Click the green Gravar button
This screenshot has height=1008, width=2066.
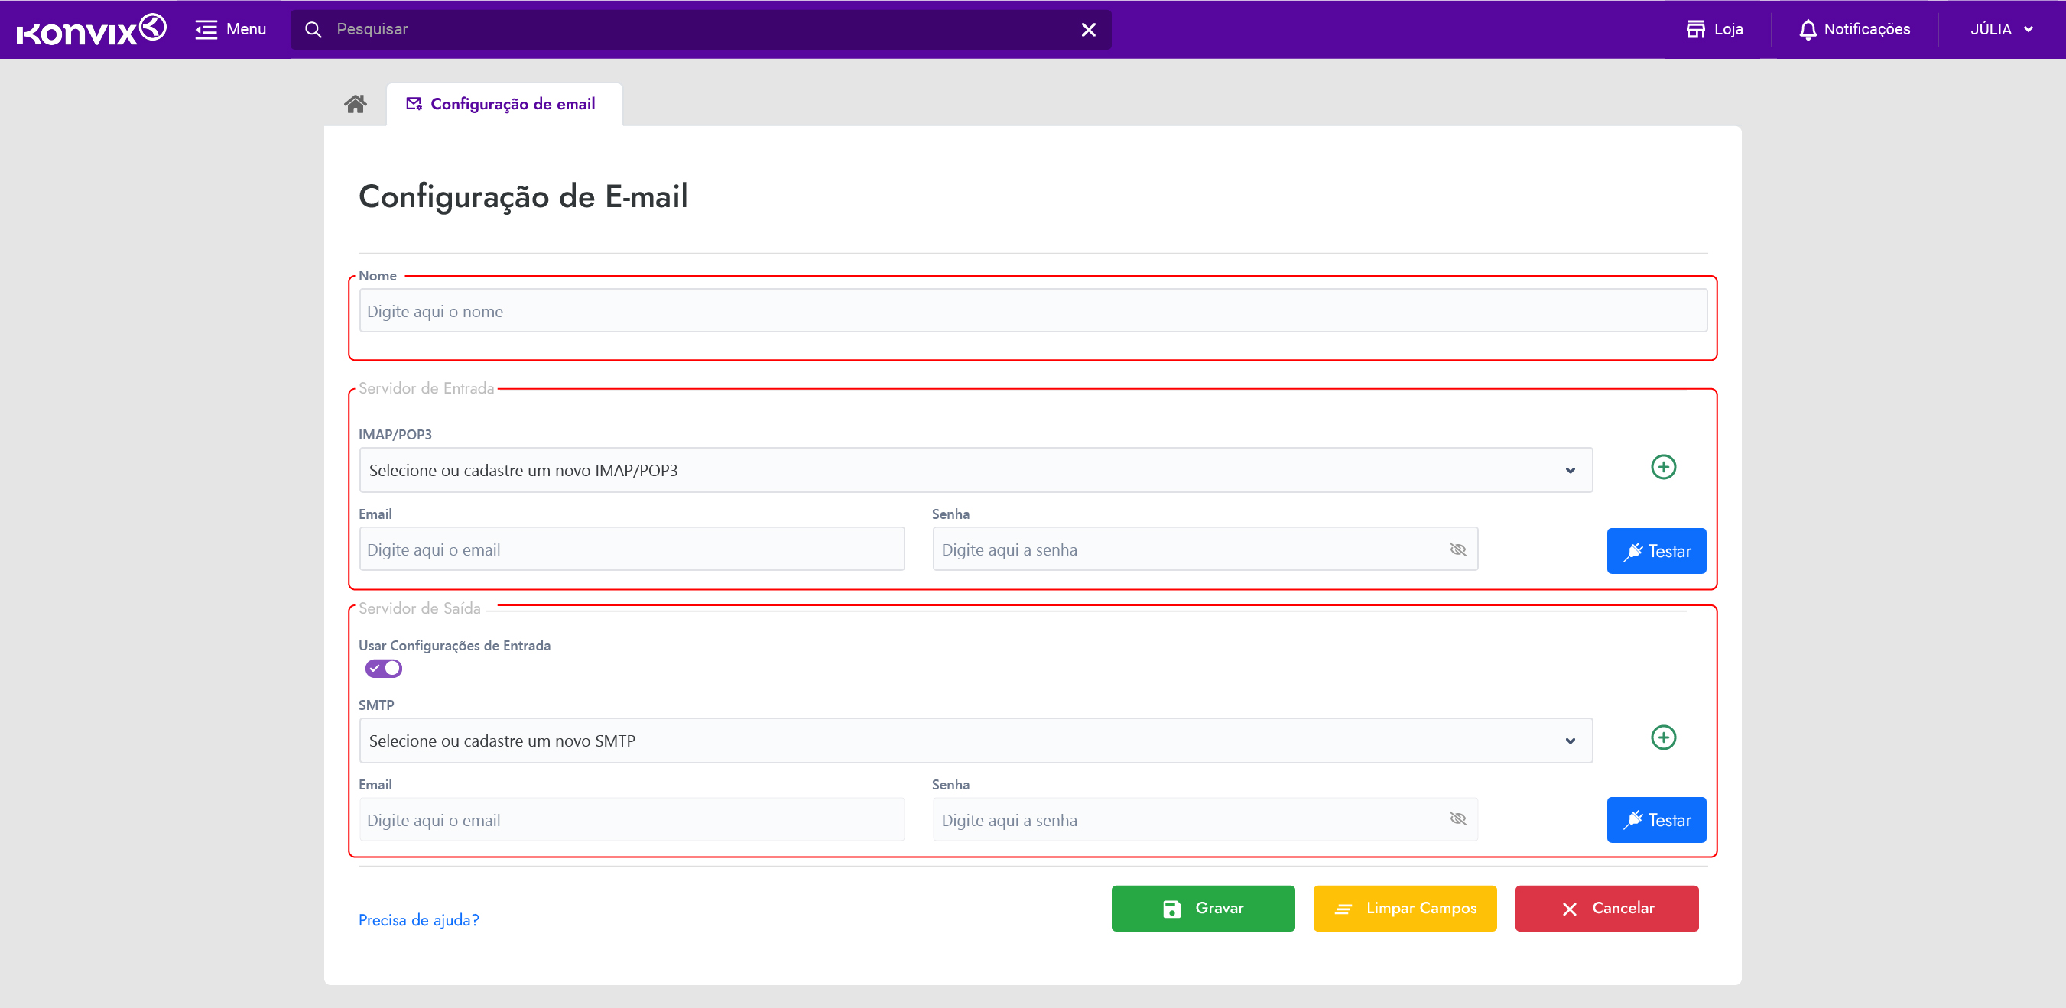click(1202, 908)
